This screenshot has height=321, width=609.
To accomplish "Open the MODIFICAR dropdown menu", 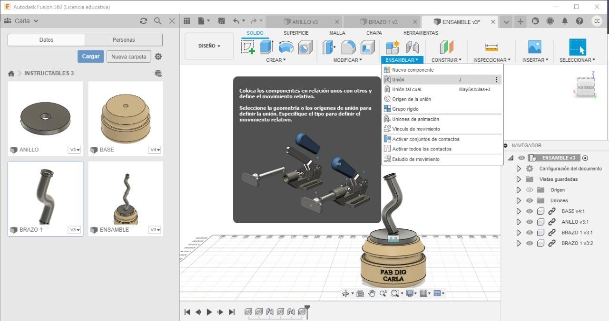I will 347,60.
